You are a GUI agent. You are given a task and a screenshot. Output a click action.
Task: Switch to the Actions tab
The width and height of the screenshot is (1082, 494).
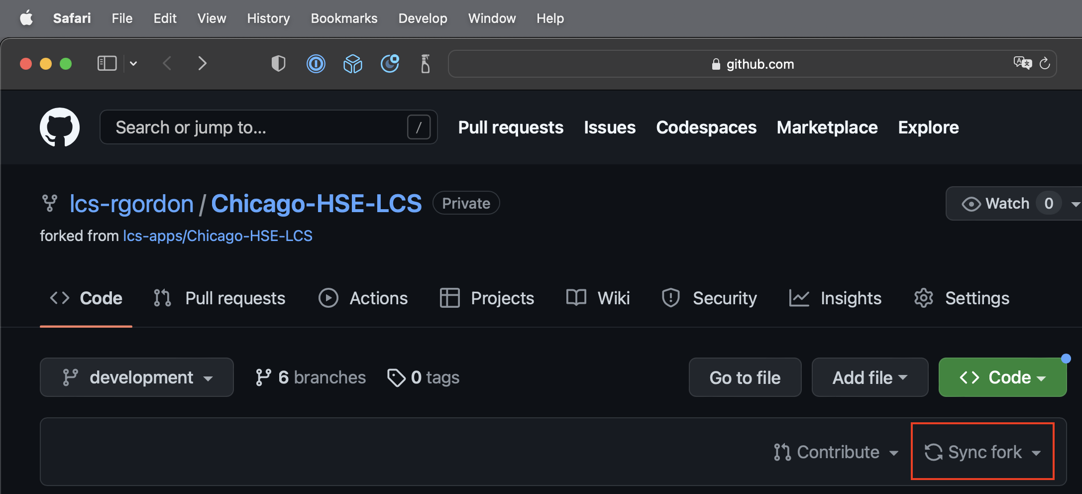pos(363,298)
